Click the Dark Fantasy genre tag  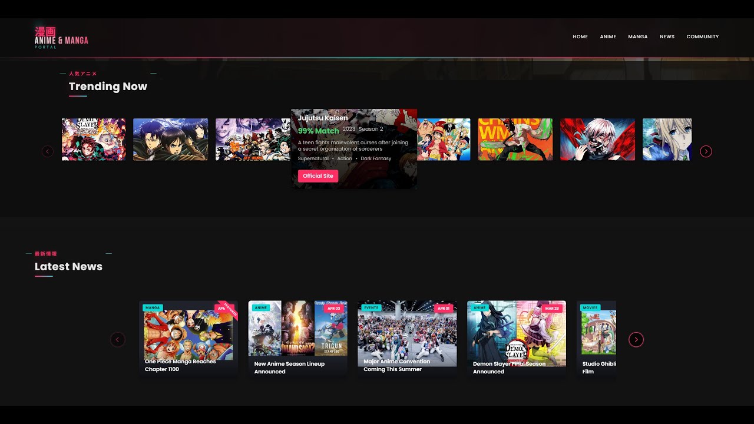click(x=376, y=158)
